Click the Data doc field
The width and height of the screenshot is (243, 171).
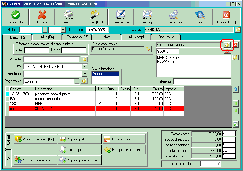coord(97,30)
